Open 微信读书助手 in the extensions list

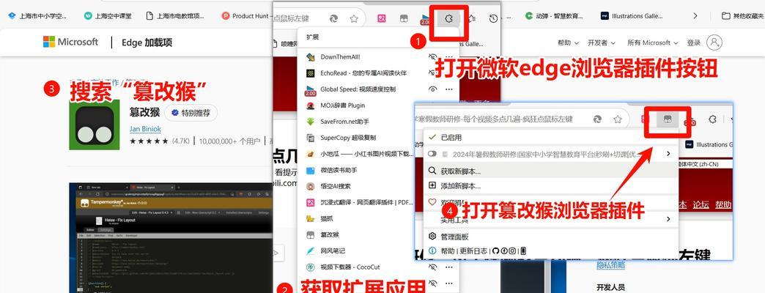(339, 170)
